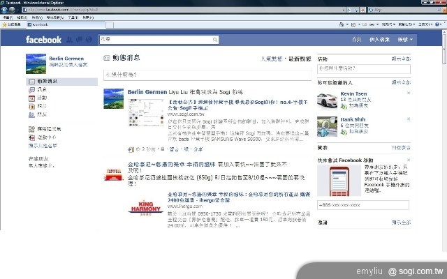Open the Berlin Germen profile name link
This screenshot has width=447, height=279.
coord(66,59)
